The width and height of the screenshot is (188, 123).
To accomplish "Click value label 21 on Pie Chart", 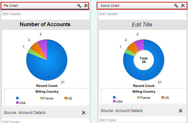I will point(63,82).
